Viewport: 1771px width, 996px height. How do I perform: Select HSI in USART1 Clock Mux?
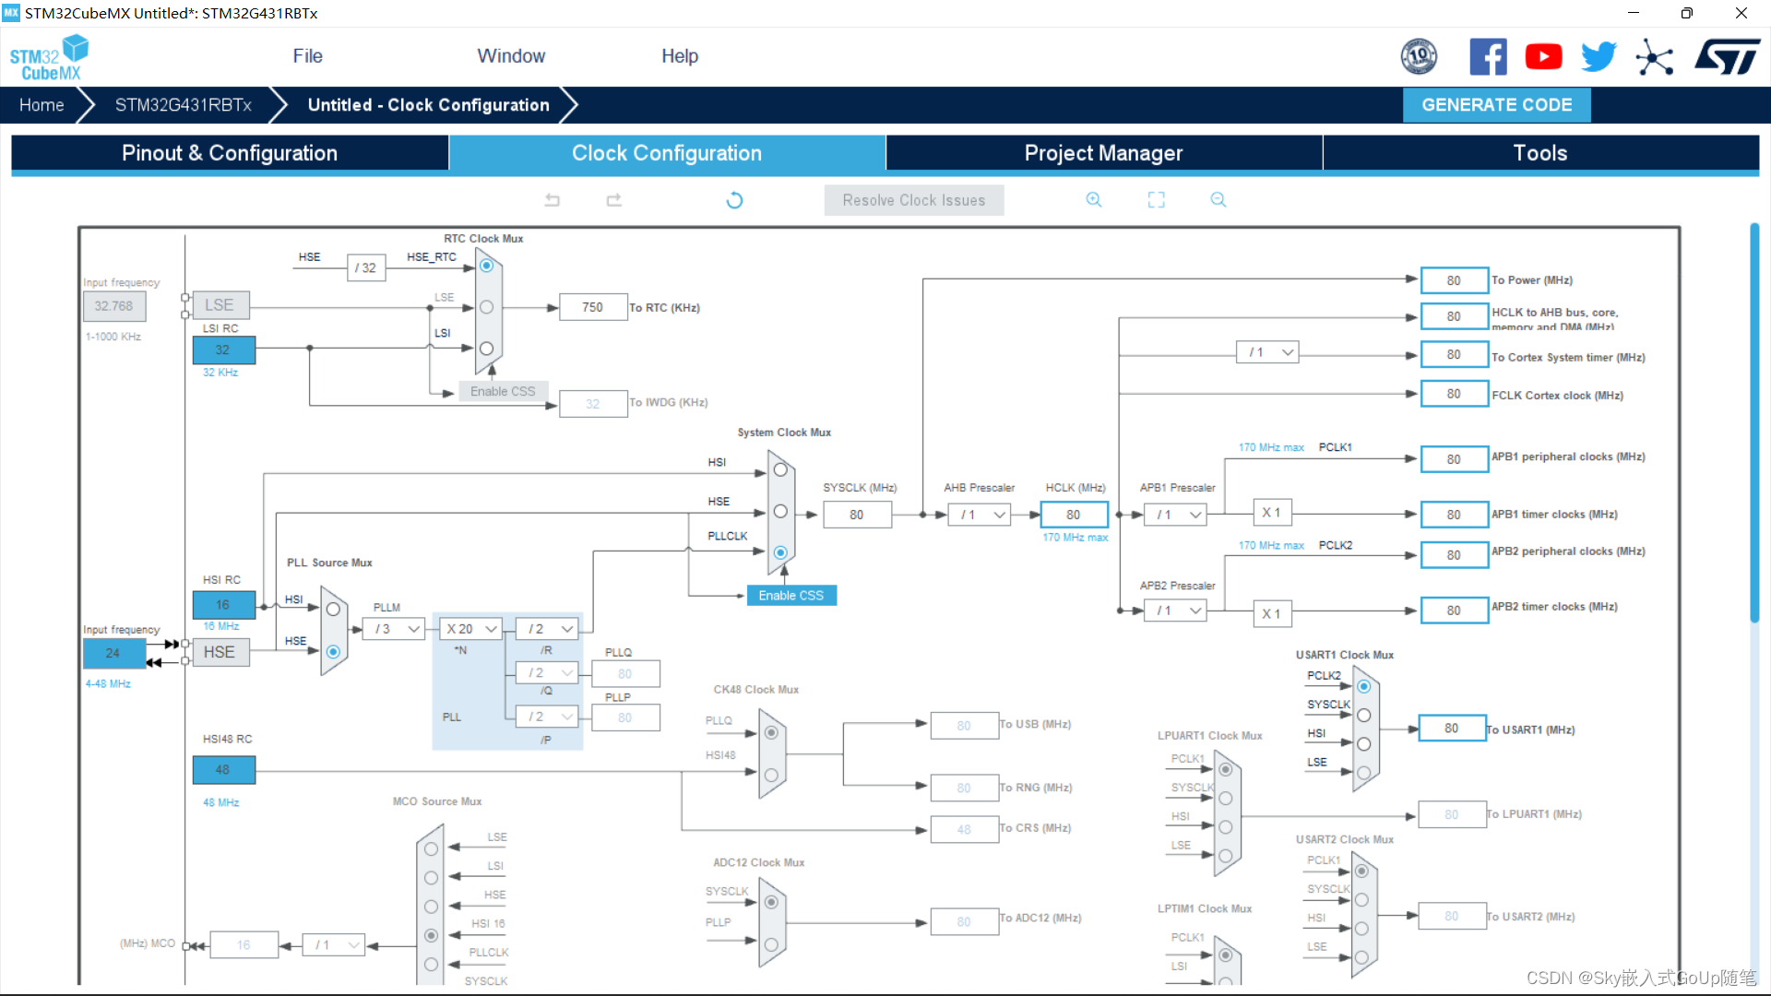[x=1363, y=744]
